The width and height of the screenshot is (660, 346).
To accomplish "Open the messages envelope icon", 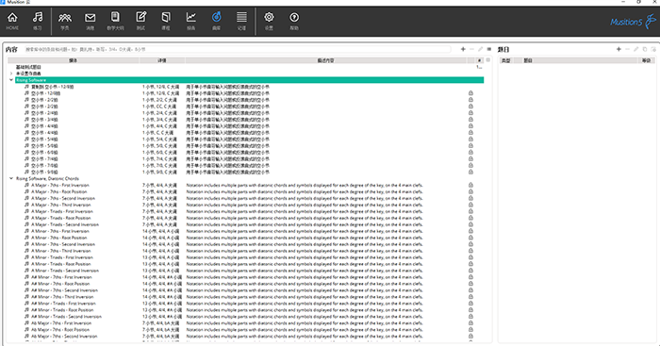I will click(91, 21).
